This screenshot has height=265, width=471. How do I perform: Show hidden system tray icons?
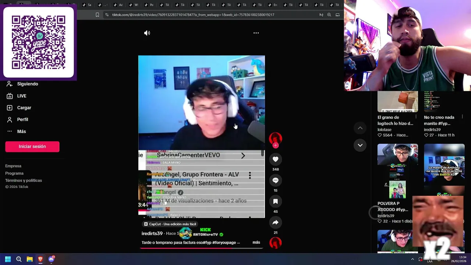point(412,259)
